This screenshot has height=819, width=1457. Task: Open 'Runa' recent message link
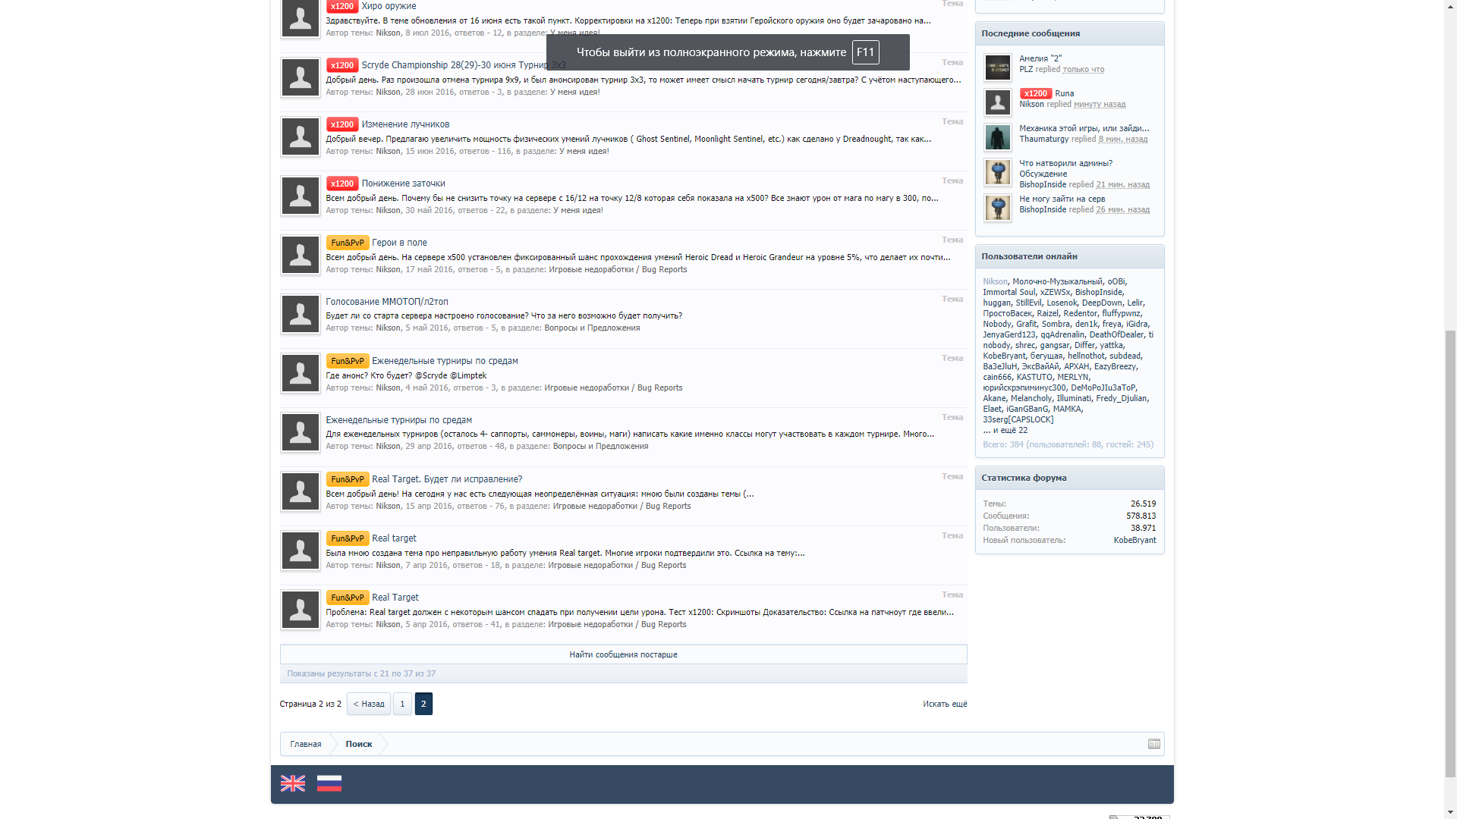point(1064,93)
